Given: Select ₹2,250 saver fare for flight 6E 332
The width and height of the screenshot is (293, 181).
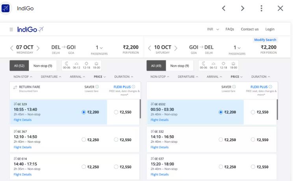Looking at the screenshot, I should pos(221,140).
